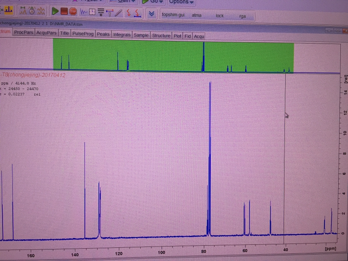Screen dimensions: 348x261
Task: Click the probe tuning grid icon
Action: tap(101, 12)
